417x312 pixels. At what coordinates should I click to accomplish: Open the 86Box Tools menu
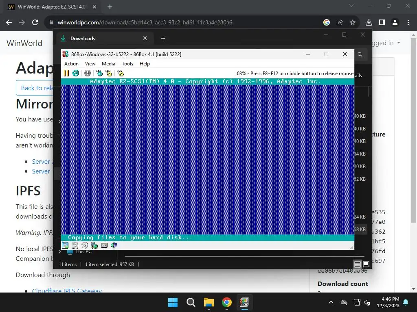coord(127,64)
